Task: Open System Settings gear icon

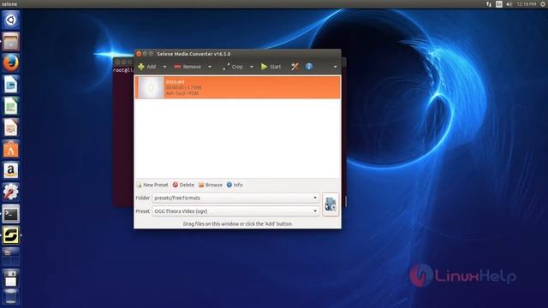Action: click(x=11, y=192)
